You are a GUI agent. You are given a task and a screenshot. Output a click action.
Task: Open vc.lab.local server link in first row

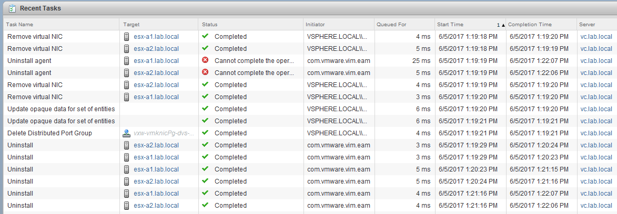point(596,37)
